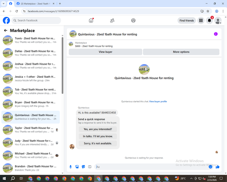Click the voice clip microphone icon
The height and width of the screenshot is (182, 227).
point(70,167)
